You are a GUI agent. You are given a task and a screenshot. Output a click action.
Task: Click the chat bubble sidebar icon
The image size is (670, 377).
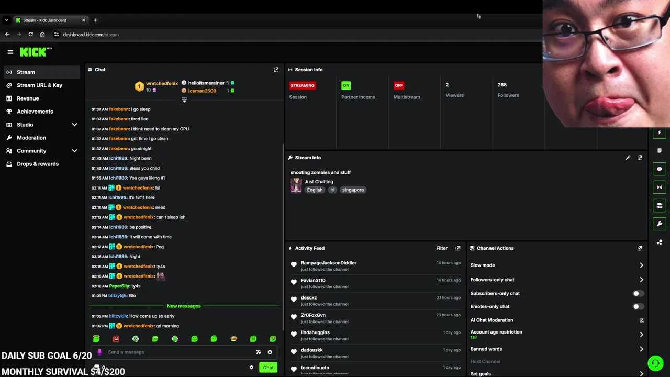(660, 169)
